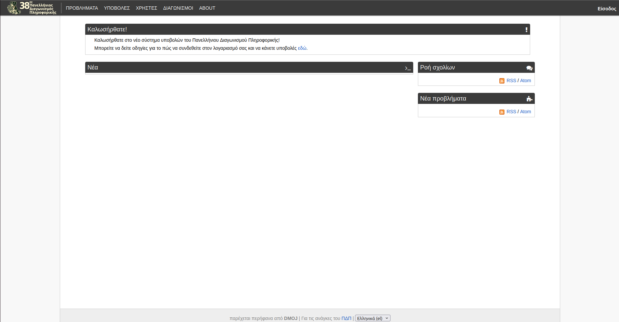Expand the Ελληνικά (el) language dropdown

pyautogui.click(x=372, y=318)
